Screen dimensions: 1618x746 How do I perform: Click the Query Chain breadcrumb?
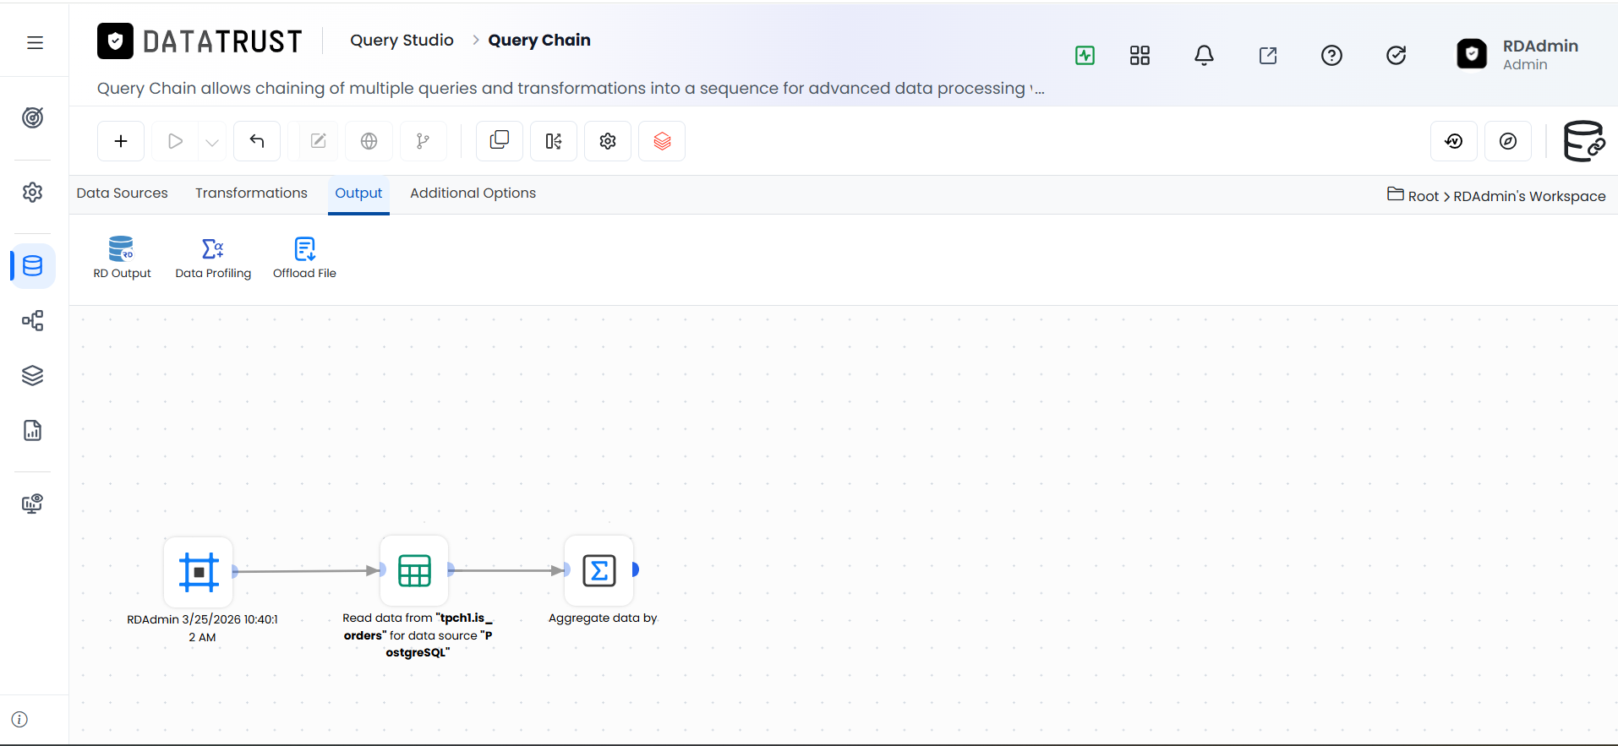[539, 41]
